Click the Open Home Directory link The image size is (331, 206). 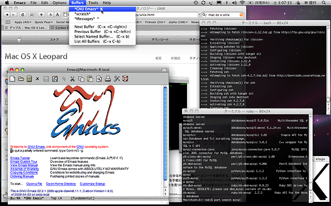(x=61, y=184)
